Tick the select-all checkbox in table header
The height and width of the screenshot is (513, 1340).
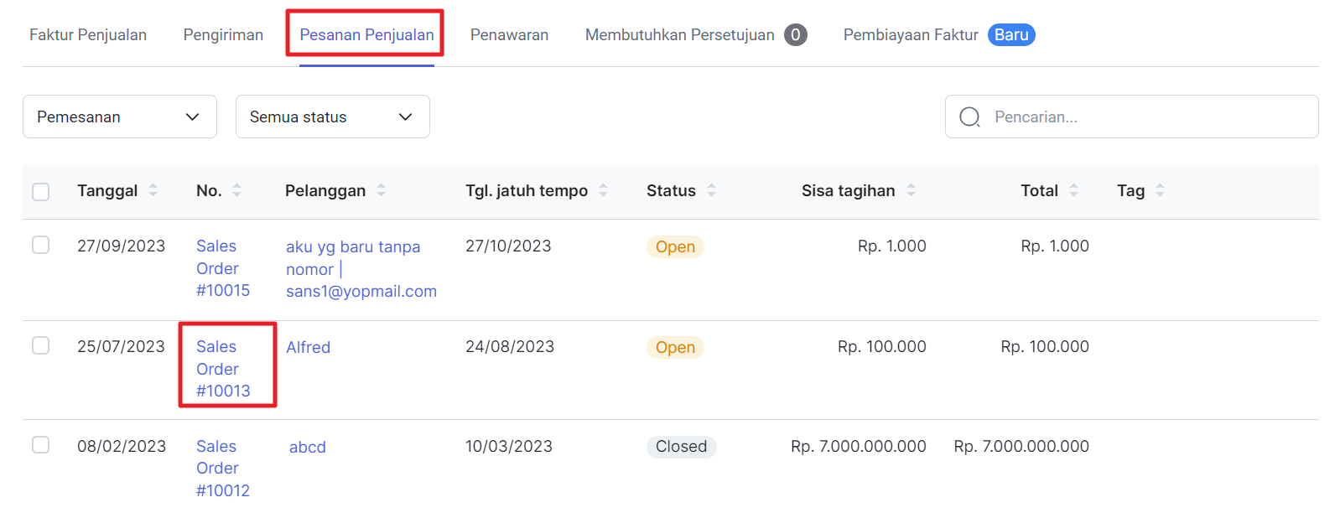pos(41,192)
